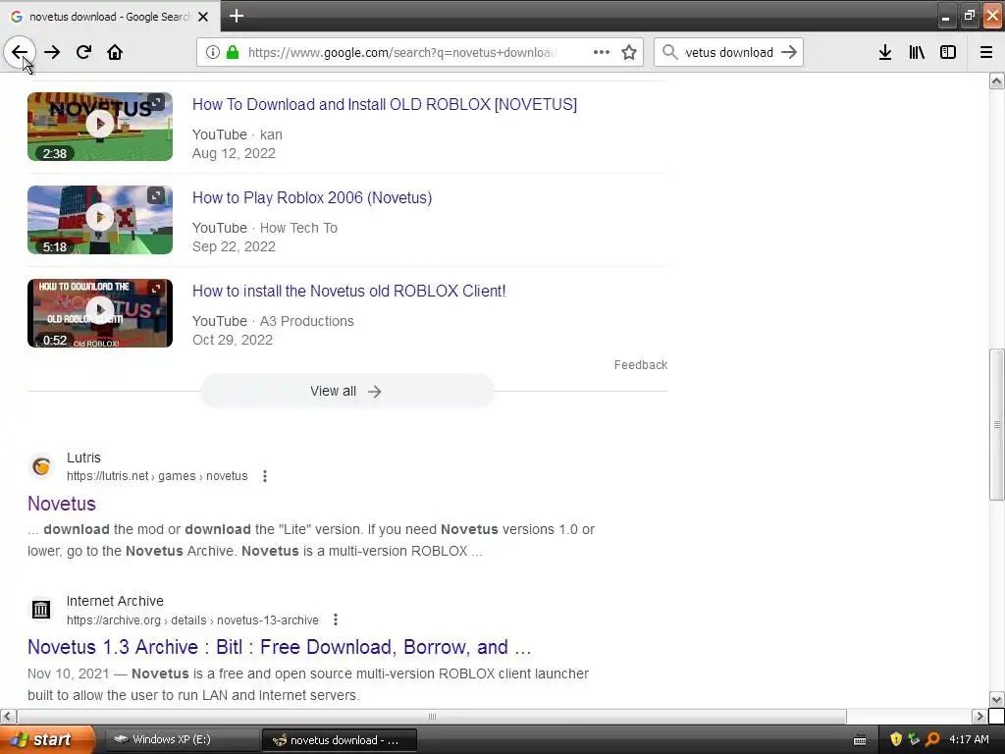Click the search bar magnifier icon

click(669, 52)
